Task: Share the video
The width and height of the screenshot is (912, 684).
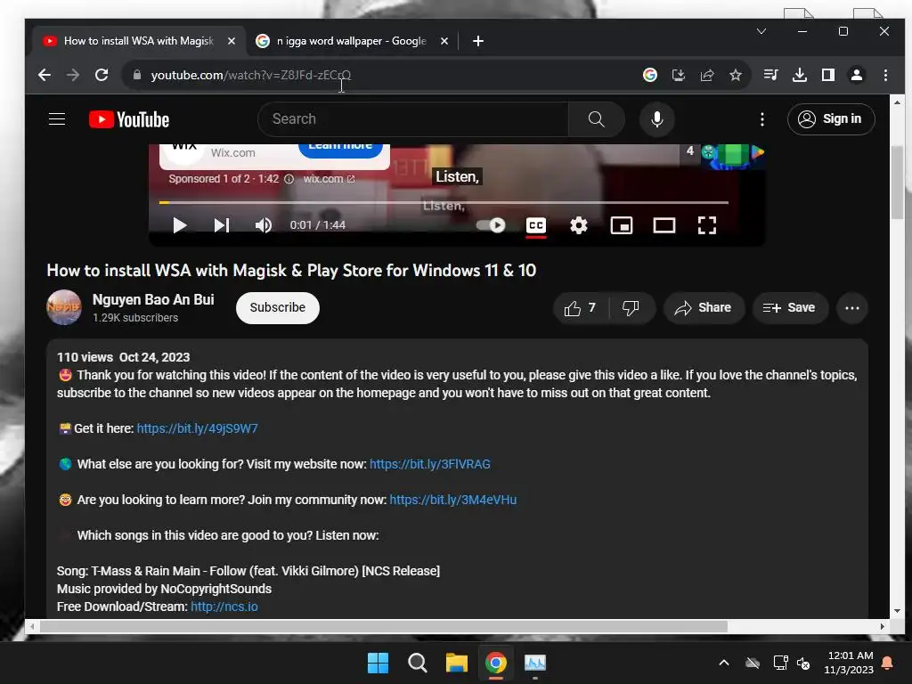Action: pos(704,307)
